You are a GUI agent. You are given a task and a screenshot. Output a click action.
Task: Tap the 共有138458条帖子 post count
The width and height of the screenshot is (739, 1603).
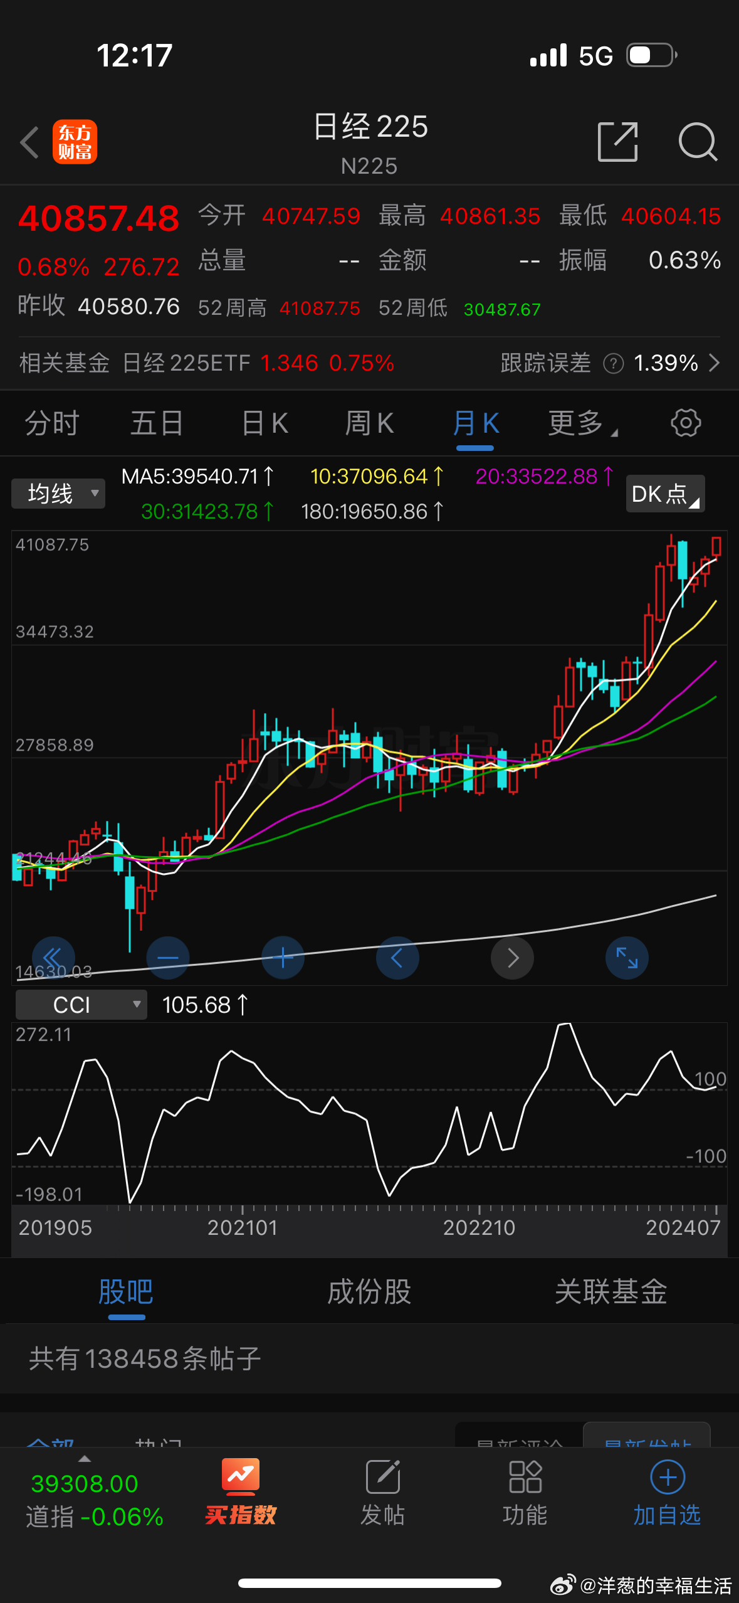coord(145,1359)
